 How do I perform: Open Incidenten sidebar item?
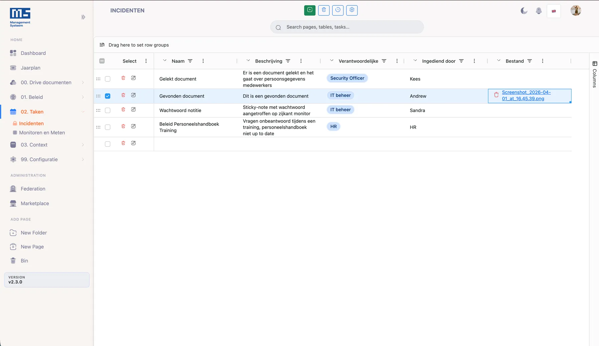[31, 123]
